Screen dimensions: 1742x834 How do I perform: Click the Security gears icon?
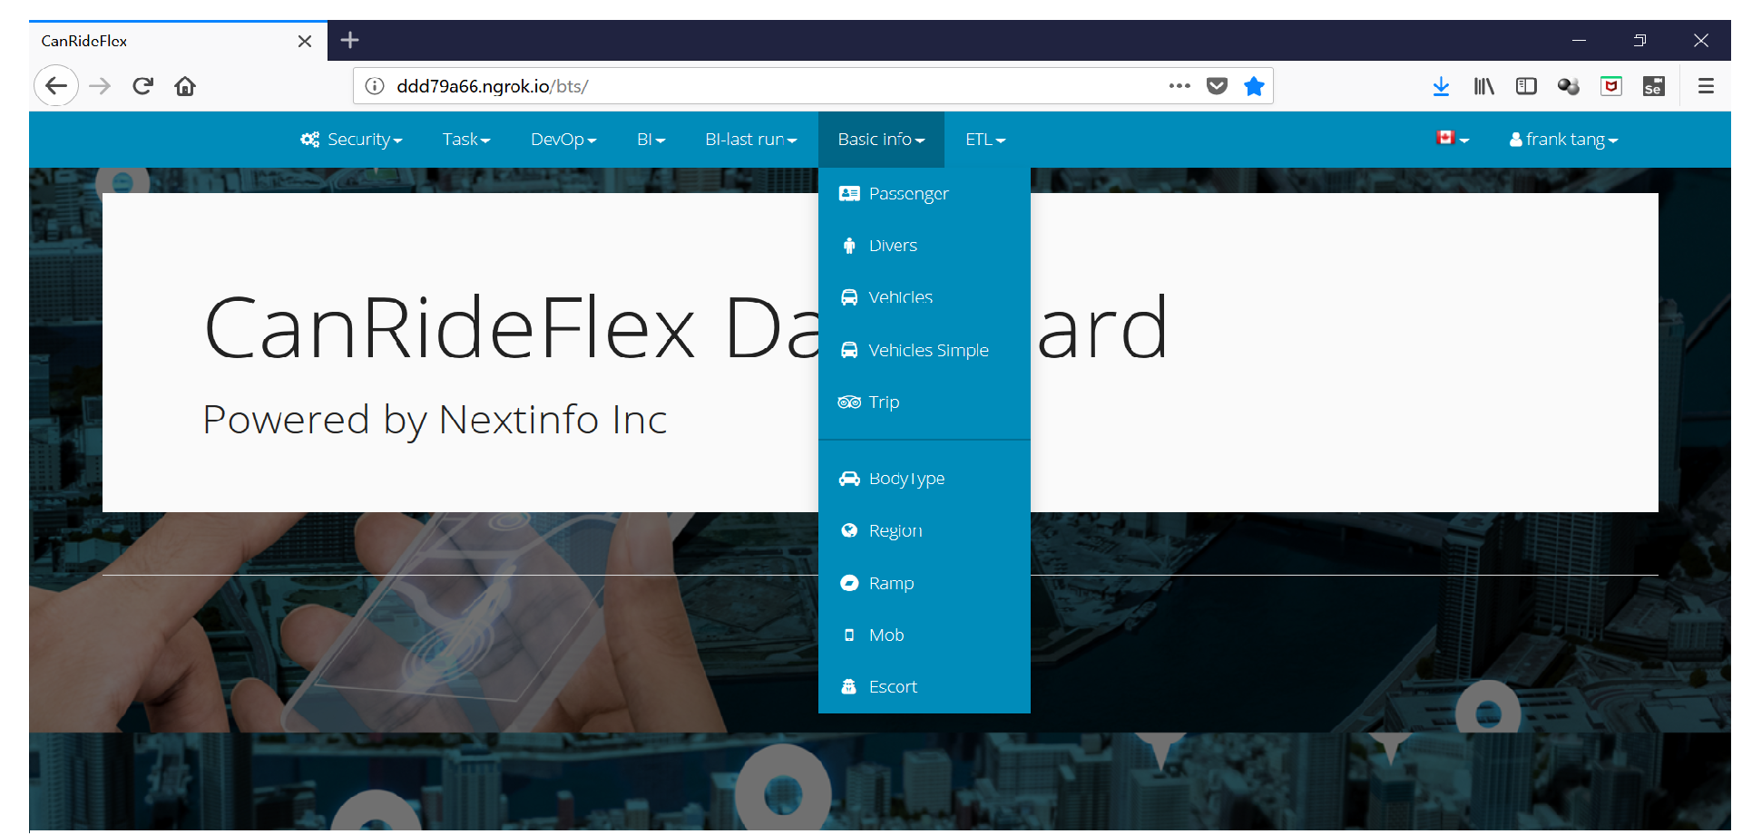(x=310, y=140)
